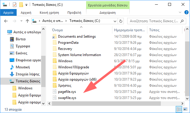Go up one folder level

click(27, 21)
